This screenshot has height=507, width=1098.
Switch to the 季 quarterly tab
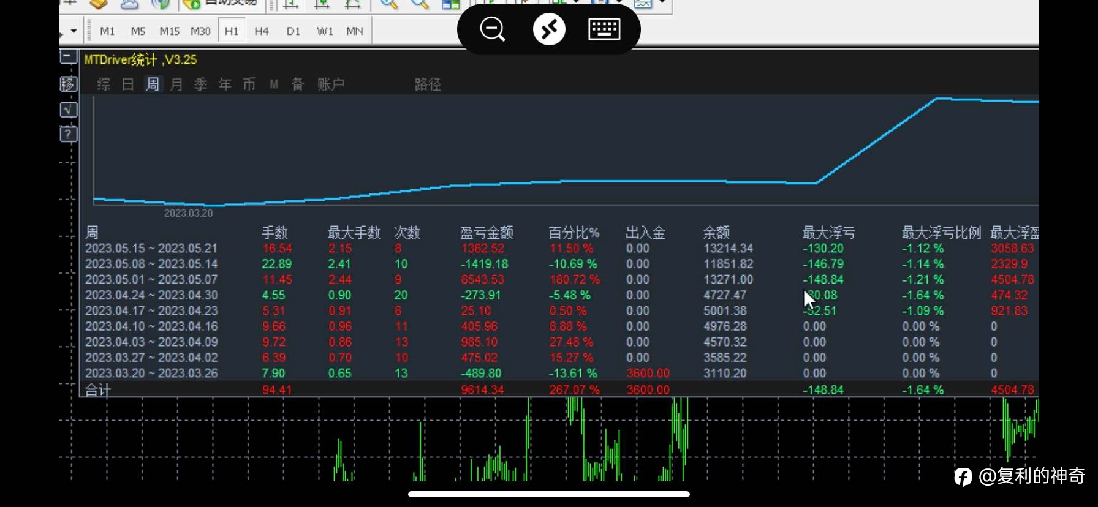[201, 84]
